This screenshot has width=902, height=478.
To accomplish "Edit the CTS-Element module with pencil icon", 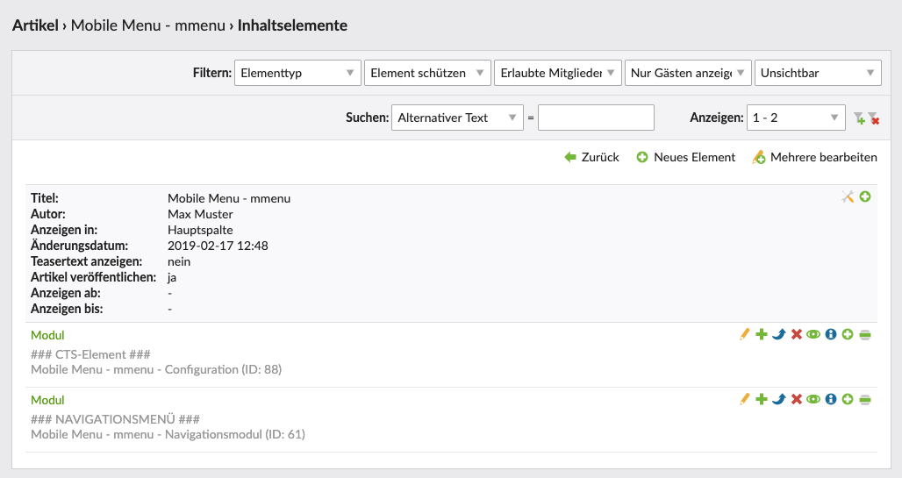I will click(x=745, y=334).
